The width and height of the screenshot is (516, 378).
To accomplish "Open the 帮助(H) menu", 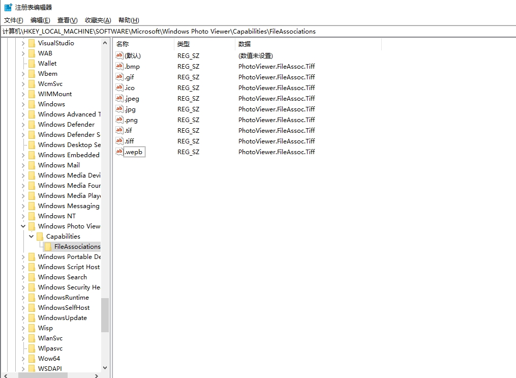I will click(129, 20).
